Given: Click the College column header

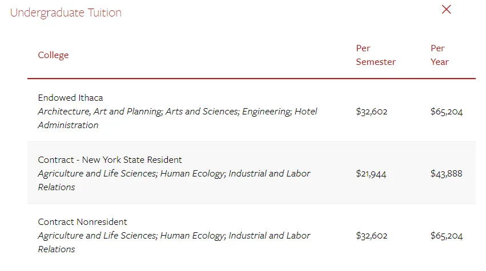Looking at the screenshot, I should [x=53, y=55].
